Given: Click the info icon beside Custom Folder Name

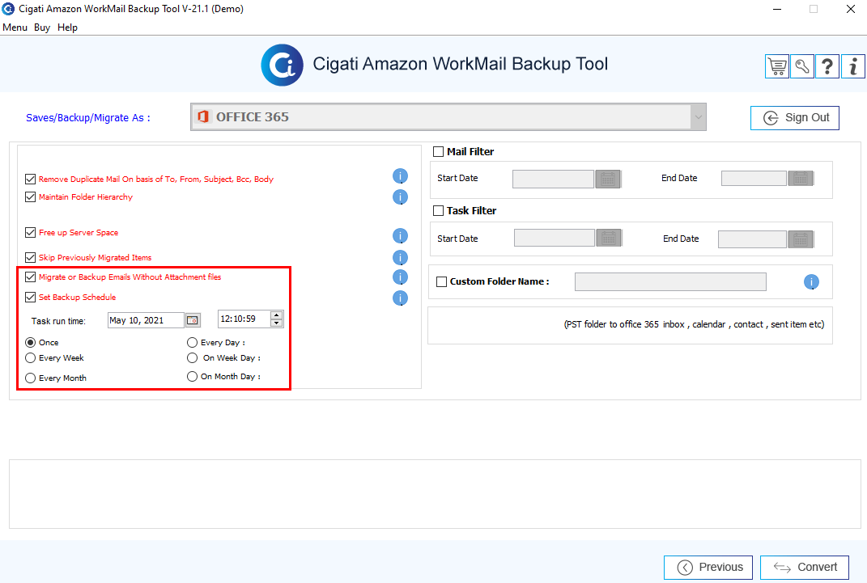Looking at the screenshot, I should (x=811, y=282).
